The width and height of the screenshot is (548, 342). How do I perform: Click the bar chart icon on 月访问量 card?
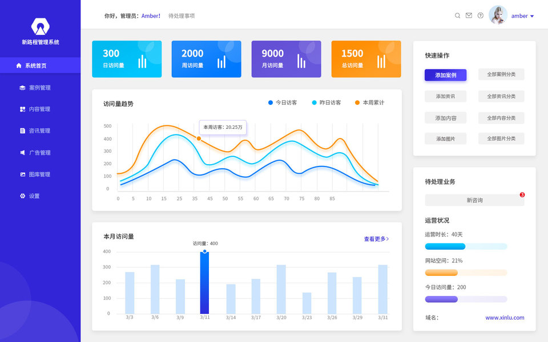pos(301,61)
